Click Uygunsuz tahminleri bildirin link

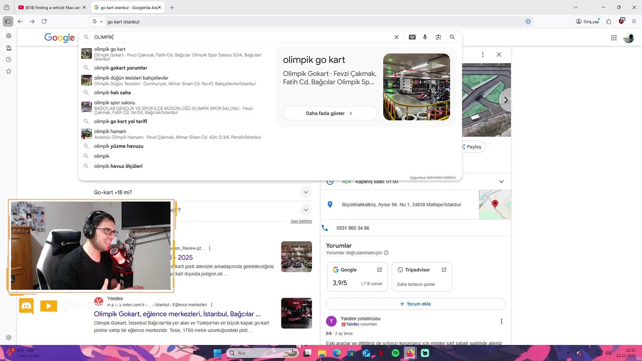coord(432,177)
